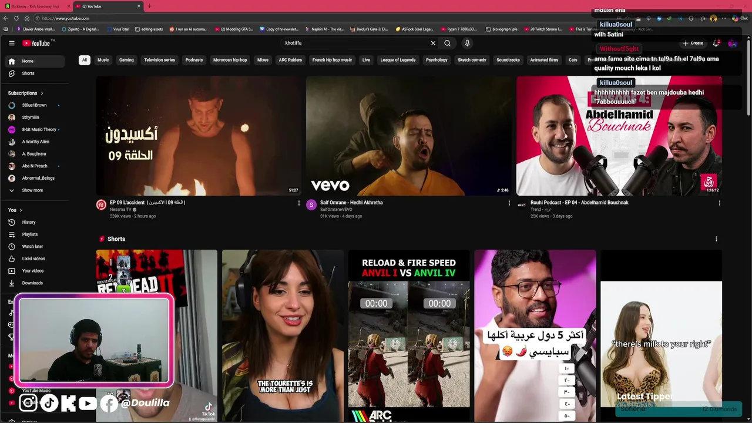Switch to the Kickaway browser tab
This screenshot has height=423, width=752.
click(36, 6)
